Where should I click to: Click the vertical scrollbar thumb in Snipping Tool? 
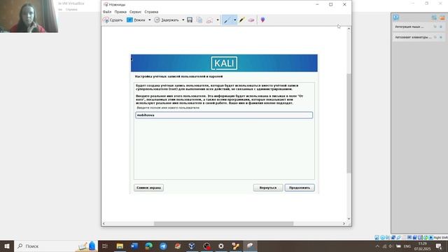coord(349,123)
